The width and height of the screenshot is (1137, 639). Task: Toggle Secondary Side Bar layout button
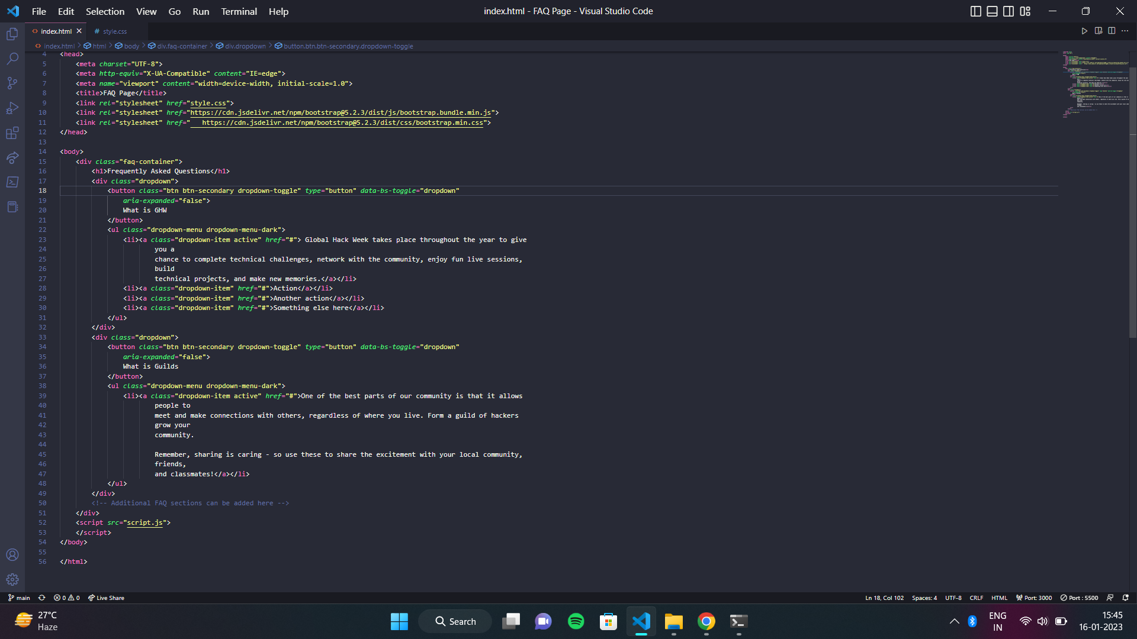click(x=1008, y=11)
